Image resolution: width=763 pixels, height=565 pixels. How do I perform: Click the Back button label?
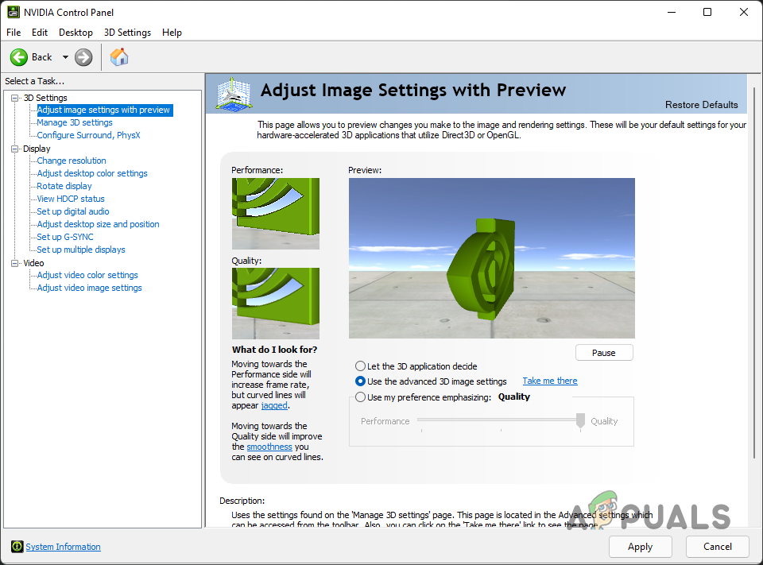(x=41, y=57)
